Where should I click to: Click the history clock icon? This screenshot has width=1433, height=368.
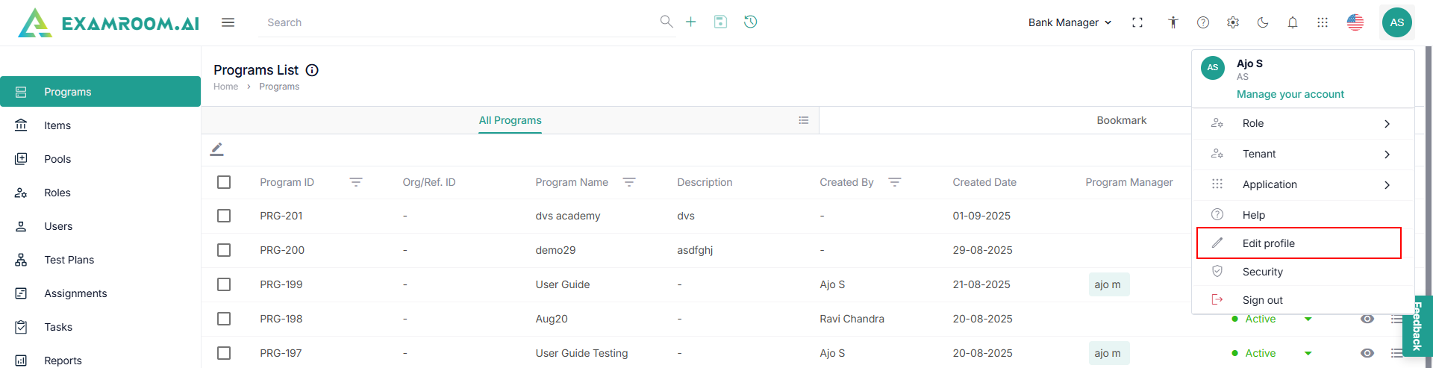(751, 22)
